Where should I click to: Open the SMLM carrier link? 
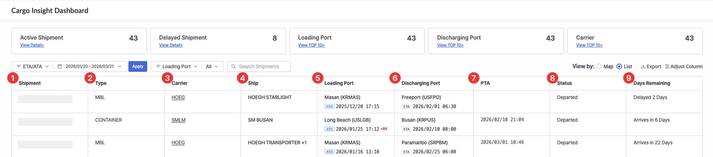178,120
